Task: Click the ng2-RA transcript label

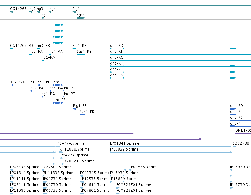Action: (36, 52)
